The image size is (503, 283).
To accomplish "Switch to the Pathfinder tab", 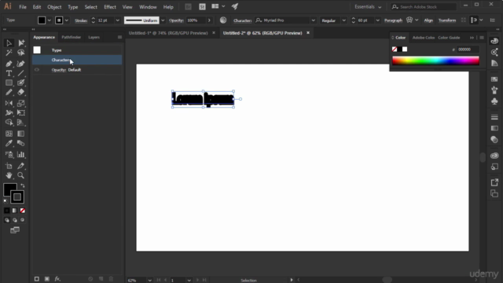I will (72, 37).
